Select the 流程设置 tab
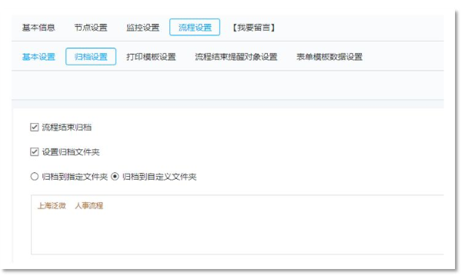Screen dimensions: 465x279 pos(195,27)
